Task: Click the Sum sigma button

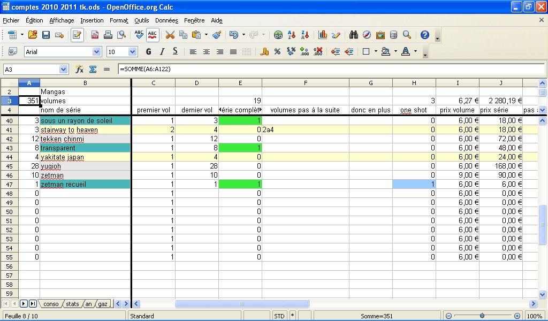Action: coord(93,69)
